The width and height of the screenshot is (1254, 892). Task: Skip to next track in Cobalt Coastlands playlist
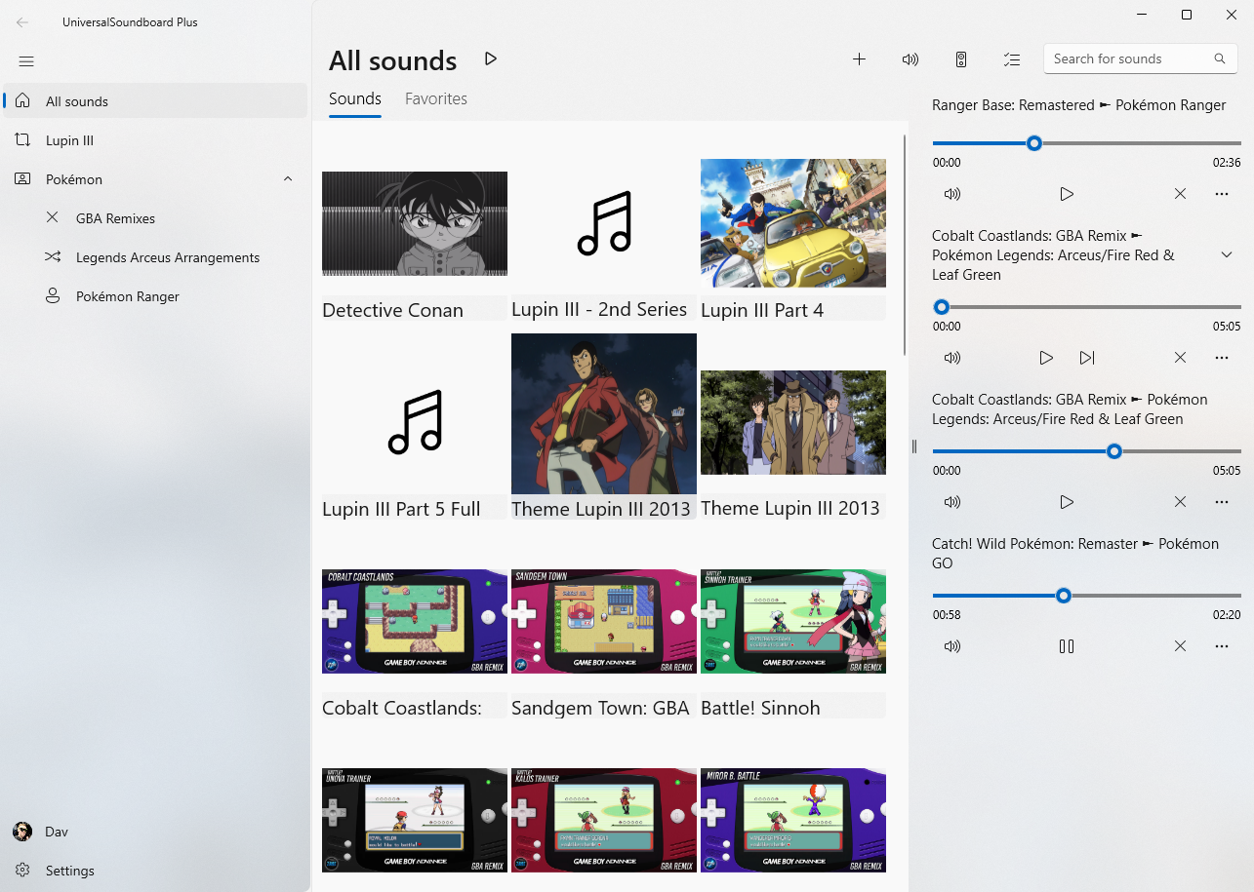click(x=1087, y=358)
